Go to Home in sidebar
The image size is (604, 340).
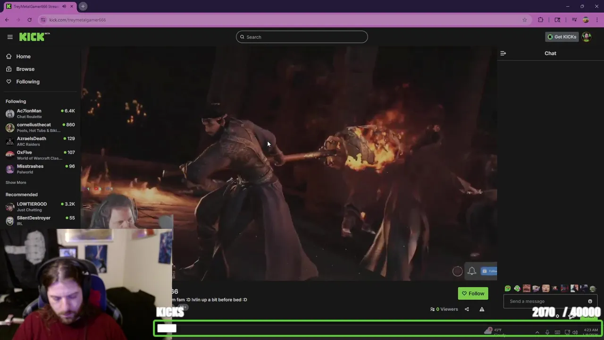coord(23,56)
